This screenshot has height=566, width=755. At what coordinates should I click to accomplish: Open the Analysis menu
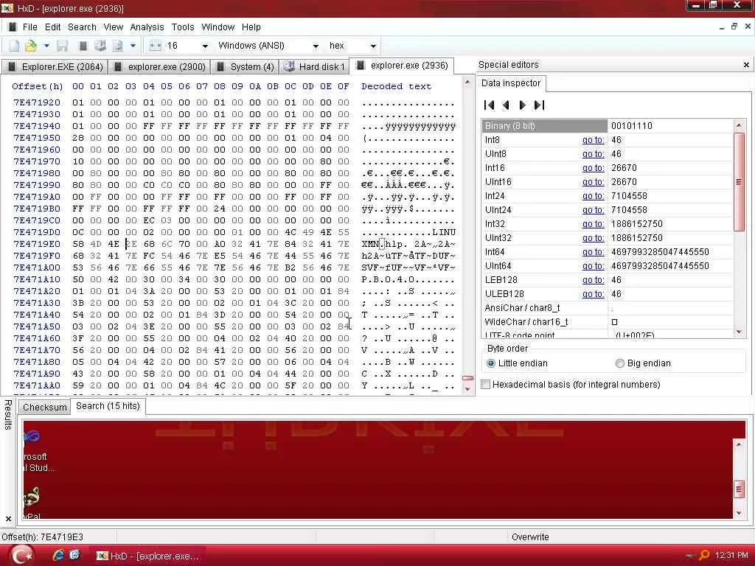click(147, 27)
